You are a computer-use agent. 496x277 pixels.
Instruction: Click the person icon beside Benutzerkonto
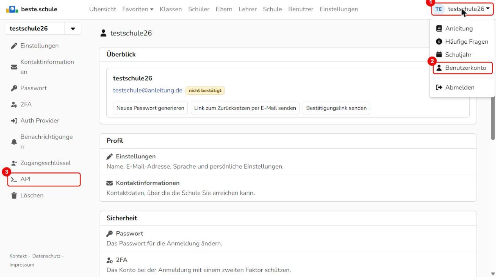tap(439, 68)
